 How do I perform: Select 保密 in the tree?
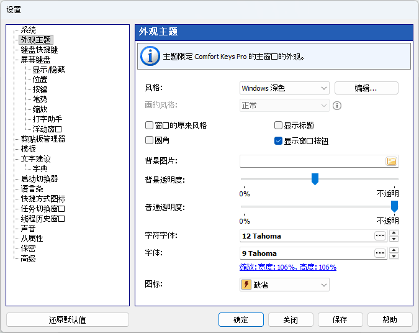(29, 249)
